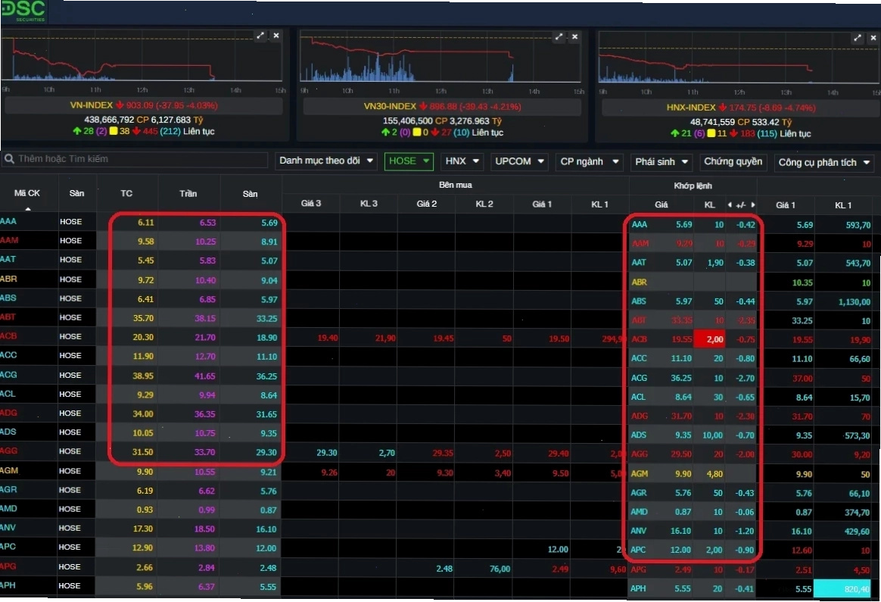Expand the UPCOM dropdown
The image size is (881, 602).
coord(520,162)
